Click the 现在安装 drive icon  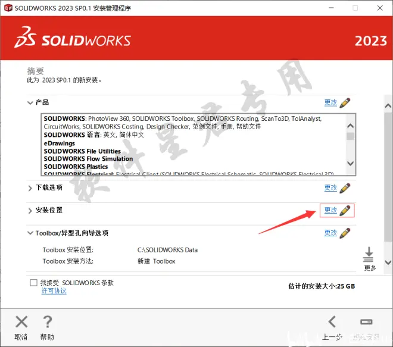[366, 321]
